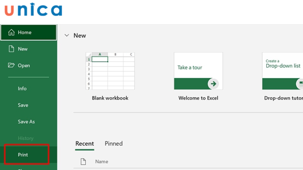The width and height of the screenshot is (303, 170).
Task: Click the Welcome to Excel label
Action: click(x=198, y=98)
